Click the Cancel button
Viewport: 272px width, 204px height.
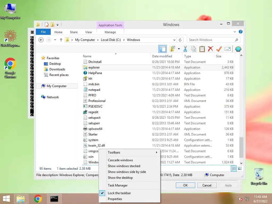[207, 185]
